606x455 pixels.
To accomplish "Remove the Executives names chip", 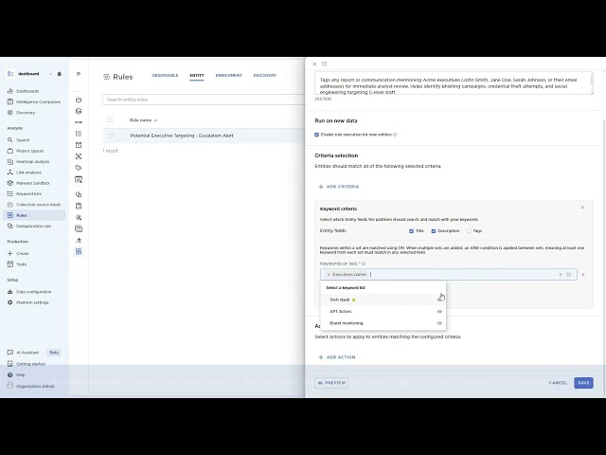I will pos(329,275).
